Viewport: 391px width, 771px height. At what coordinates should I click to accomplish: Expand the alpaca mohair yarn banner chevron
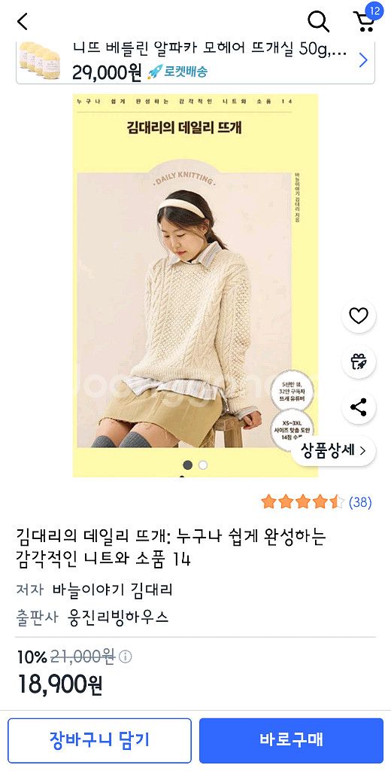point(363,60)
